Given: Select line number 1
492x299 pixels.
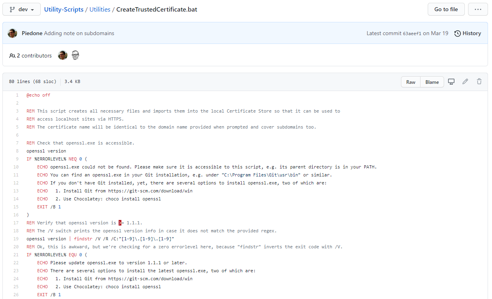Looking at the screenshot, I should [x=17, y=95].
